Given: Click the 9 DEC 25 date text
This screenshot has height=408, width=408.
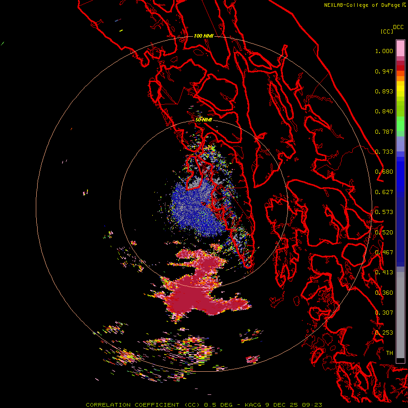Looking at the screenshot, I should coord(282,405).
